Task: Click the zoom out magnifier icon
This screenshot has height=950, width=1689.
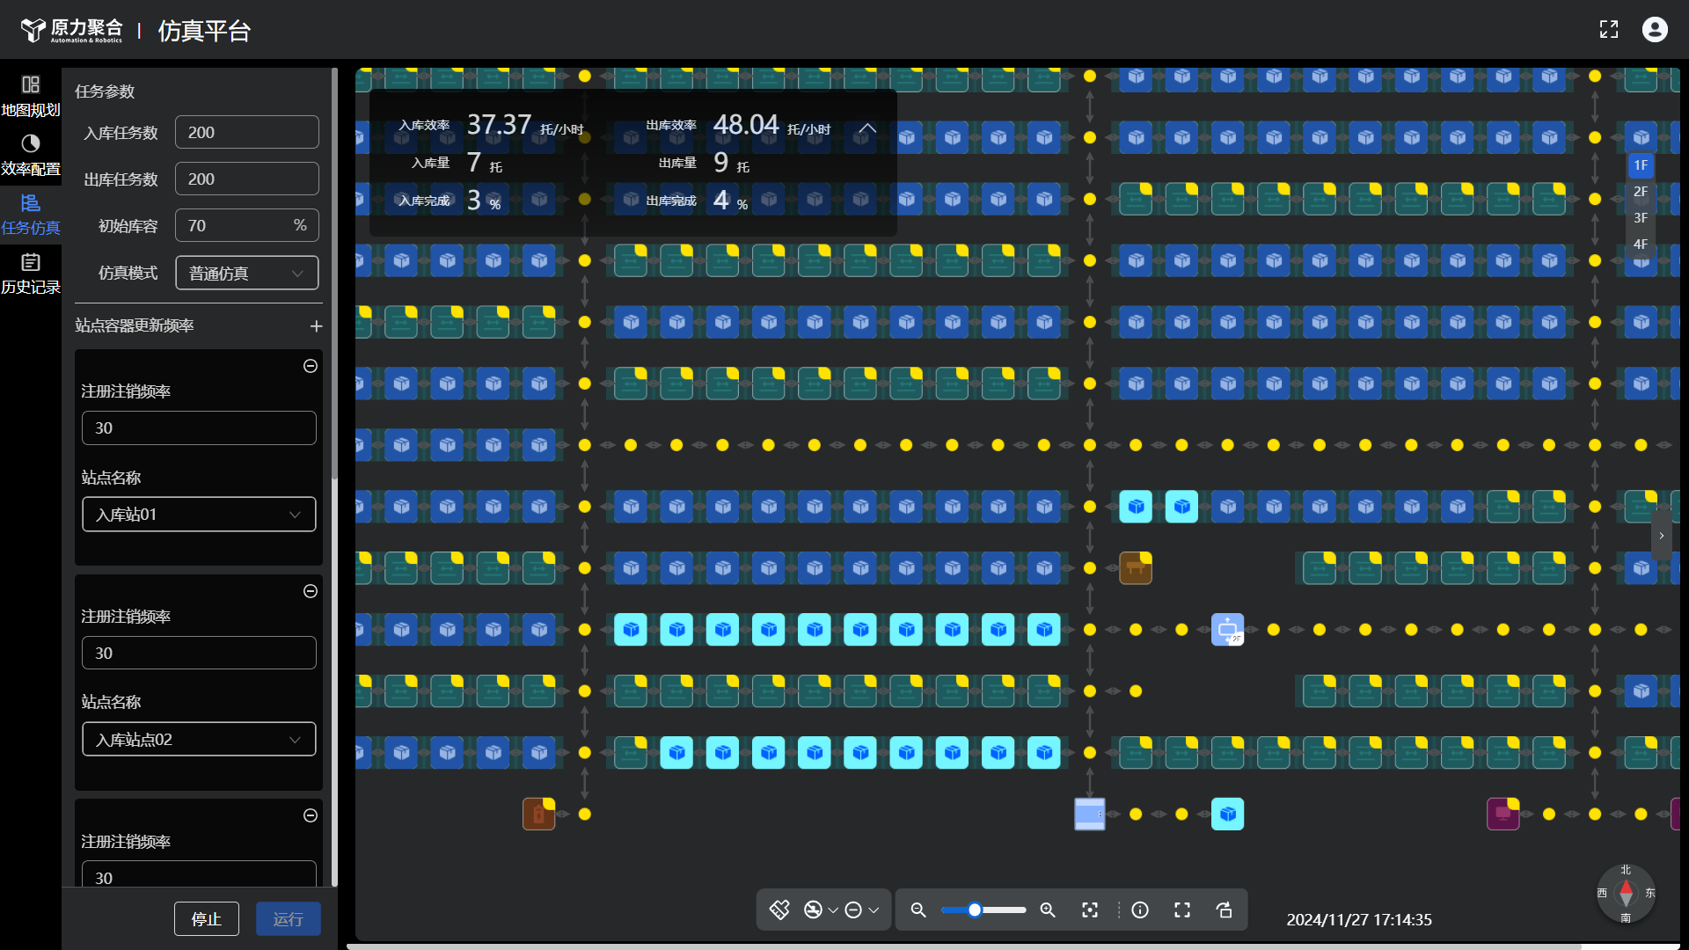Action: coord(918,910)
